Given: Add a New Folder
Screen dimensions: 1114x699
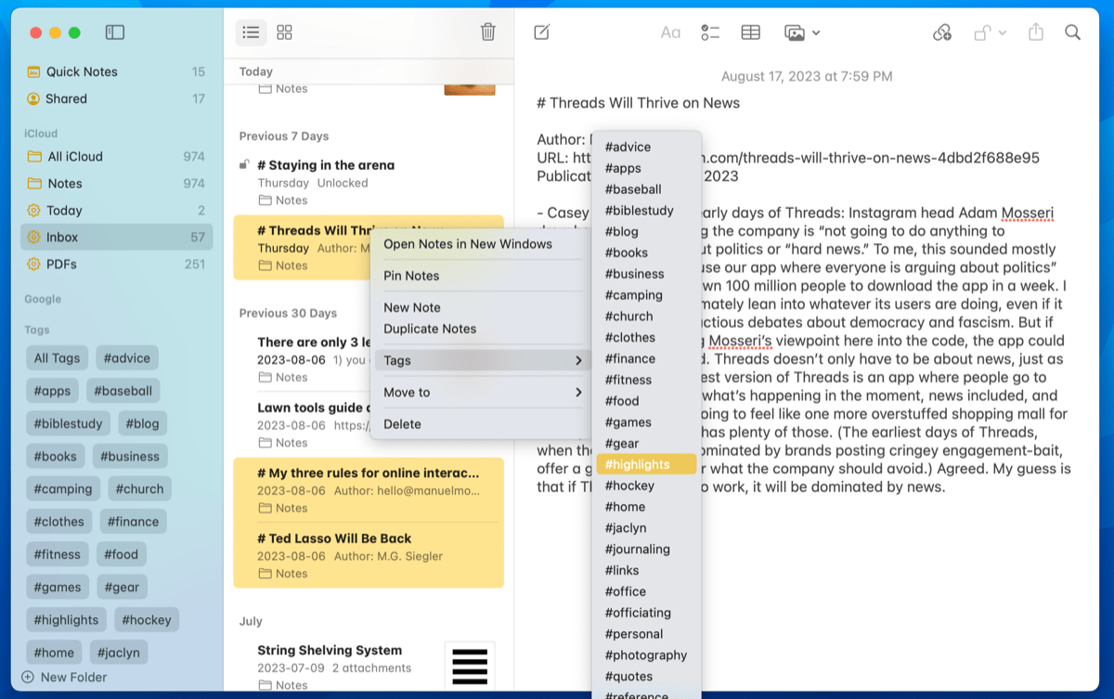Looking at the screenshot, I should pos(64,677).
